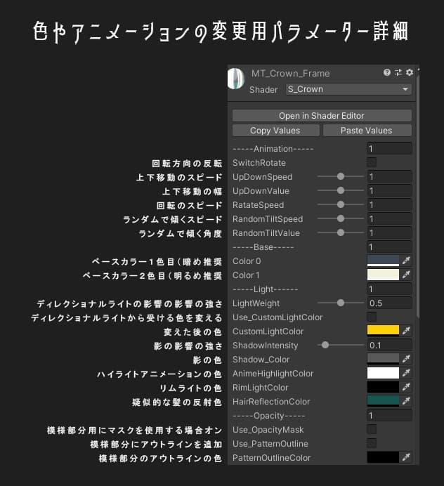Click the UpDownValue number field
444x486 pixels.
tap(389, 190)
